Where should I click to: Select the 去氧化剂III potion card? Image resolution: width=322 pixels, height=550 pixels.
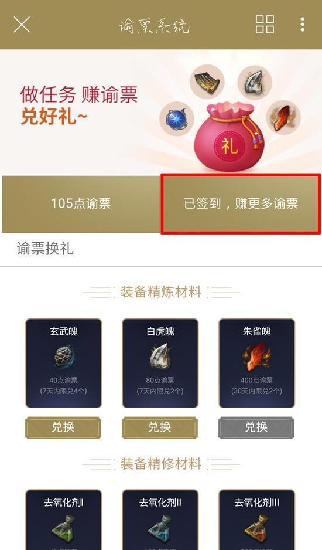(x=257, y=520)
